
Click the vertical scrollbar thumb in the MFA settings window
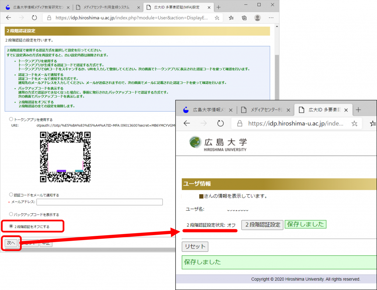tap(277, 77)
